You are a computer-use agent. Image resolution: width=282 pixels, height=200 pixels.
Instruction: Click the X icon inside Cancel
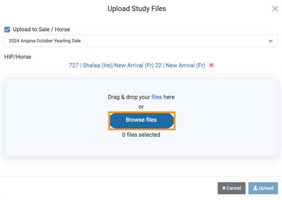pos(224,188)
